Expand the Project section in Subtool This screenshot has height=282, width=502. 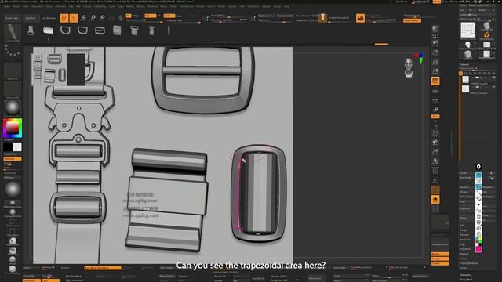tap(464, 258)
